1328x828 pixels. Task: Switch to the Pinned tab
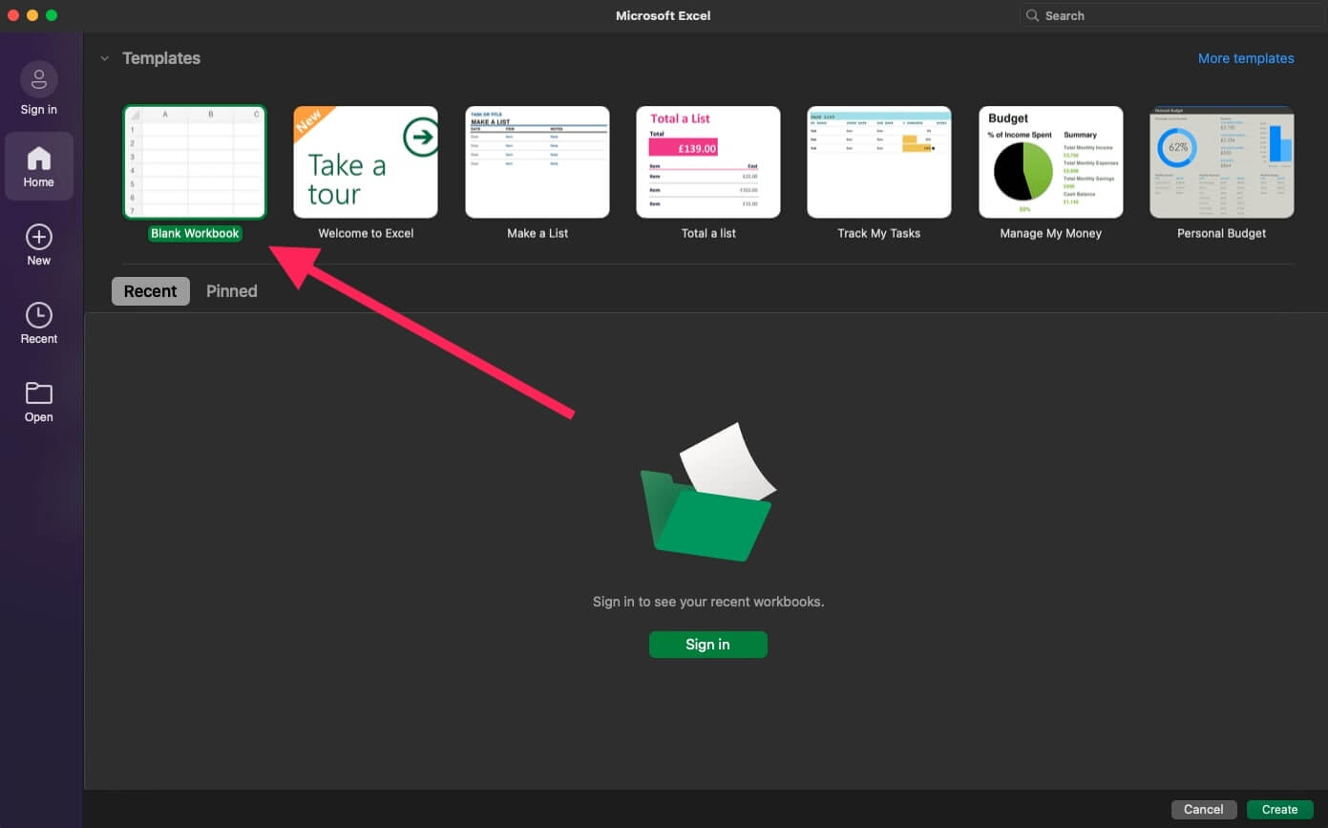231,291
